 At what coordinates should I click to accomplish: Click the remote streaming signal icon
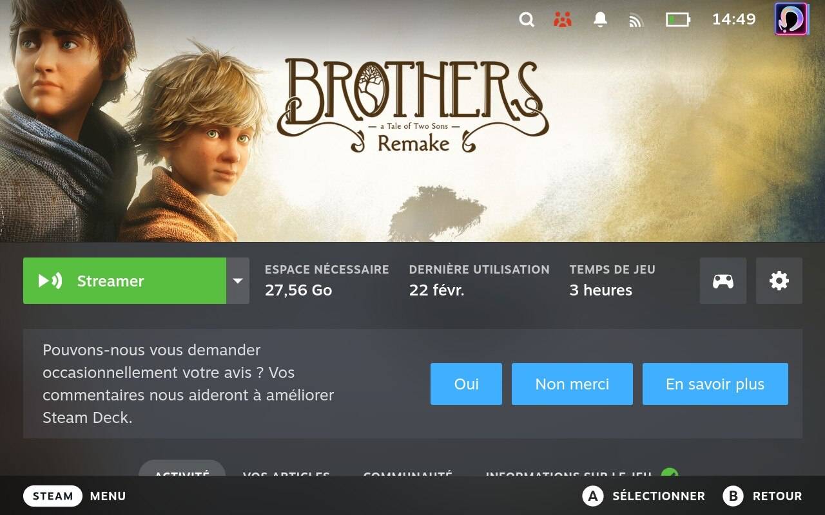click(x=636, y=21)
